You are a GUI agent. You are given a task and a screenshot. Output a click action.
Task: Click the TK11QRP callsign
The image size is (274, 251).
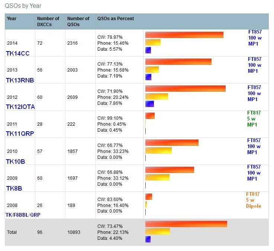tap(20, 134)
